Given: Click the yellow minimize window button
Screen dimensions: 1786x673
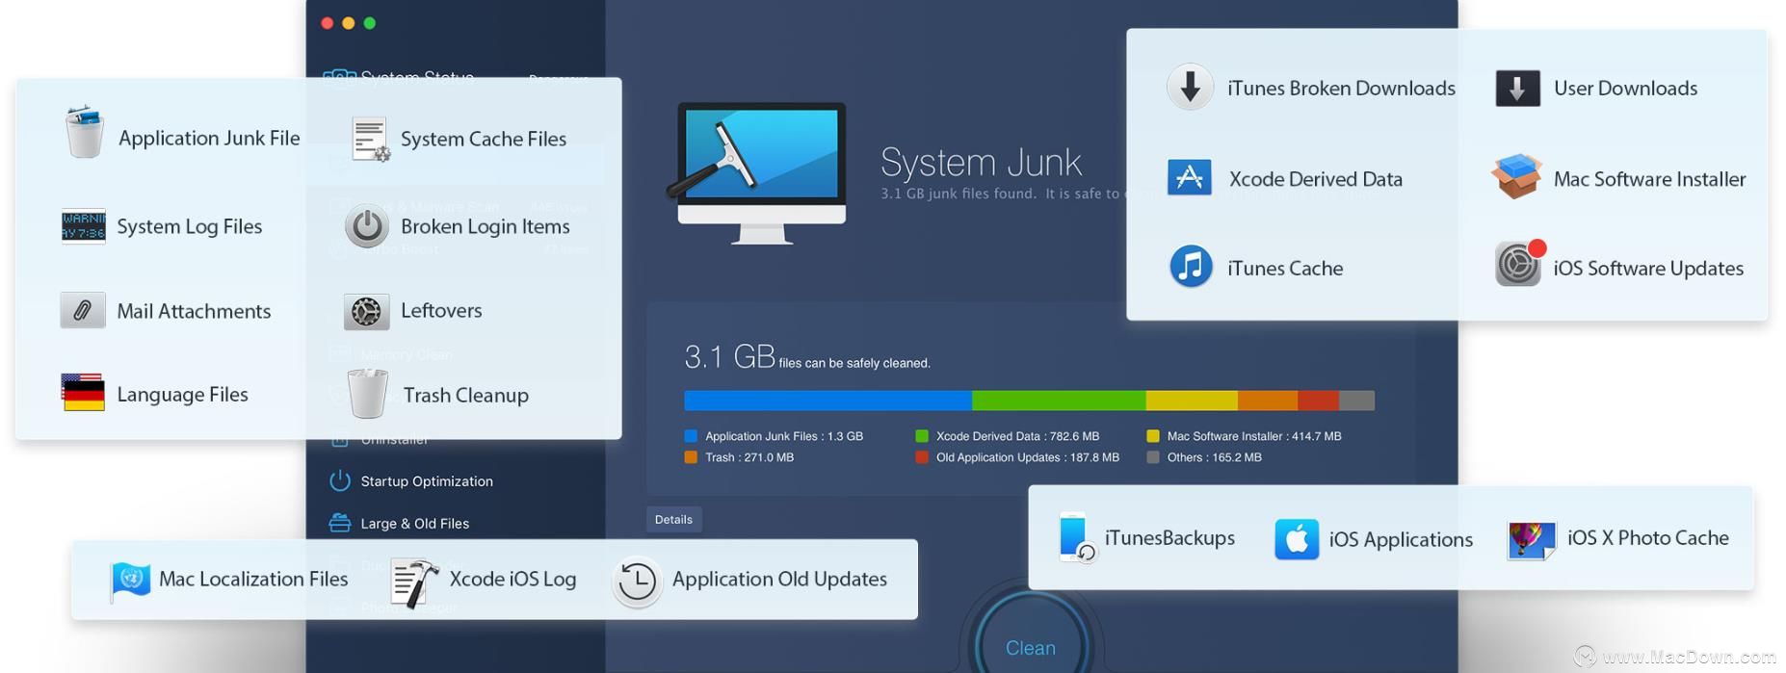Looking at the screenshot, I should pos(348,23).
